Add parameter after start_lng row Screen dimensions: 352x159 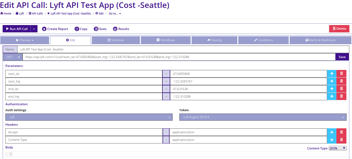point(331,81)
